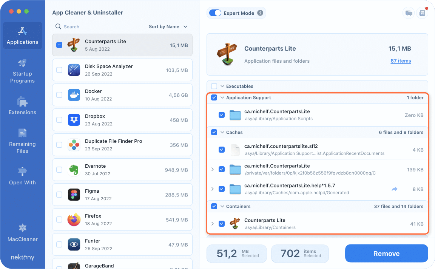Check the Firefox checkbox

pos(59,220)
